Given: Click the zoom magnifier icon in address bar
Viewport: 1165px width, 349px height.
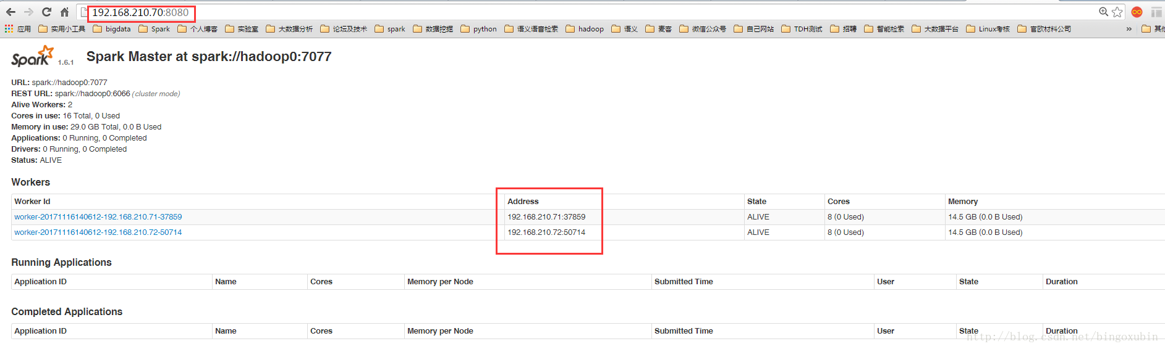Looking at the screenshot, I should [1103, 12].
